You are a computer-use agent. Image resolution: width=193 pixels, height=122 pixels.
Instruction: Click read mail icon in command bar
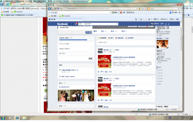tap(146, 19)
